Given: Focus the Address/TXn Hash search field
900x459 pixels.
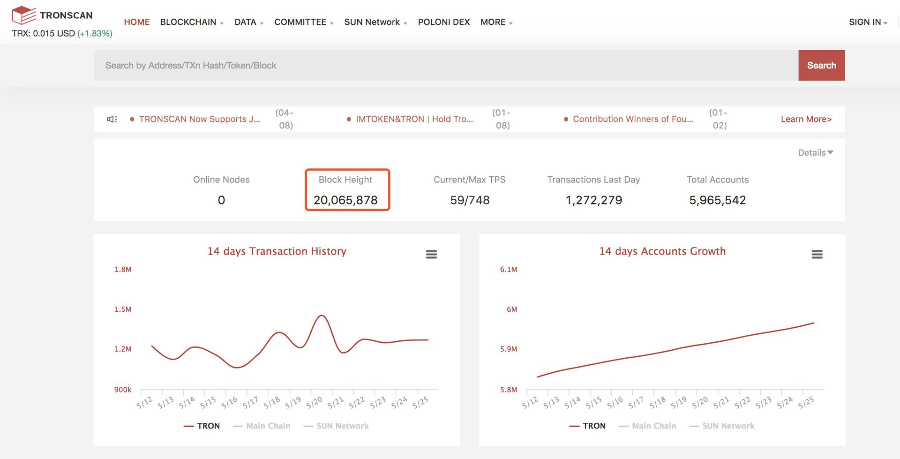Looking at the screenshot, I should 446,65.
